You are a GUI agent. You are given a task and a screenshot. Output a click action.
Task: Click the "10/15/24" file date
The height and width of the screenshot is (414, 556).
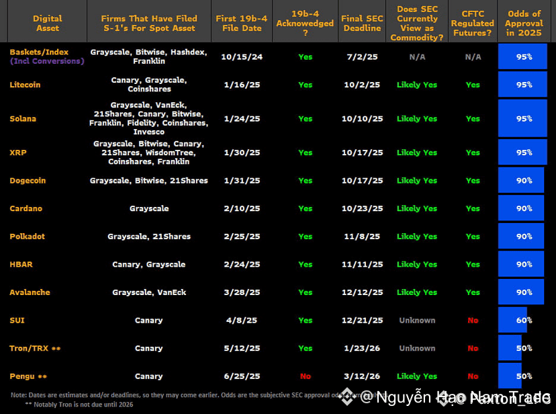pyautogui.click(x=242, y=56)
